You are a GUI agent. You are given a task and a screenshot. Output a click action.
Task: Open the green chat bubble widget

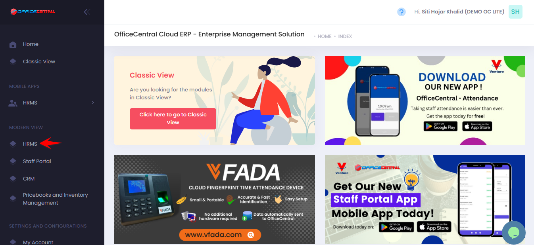514,233
